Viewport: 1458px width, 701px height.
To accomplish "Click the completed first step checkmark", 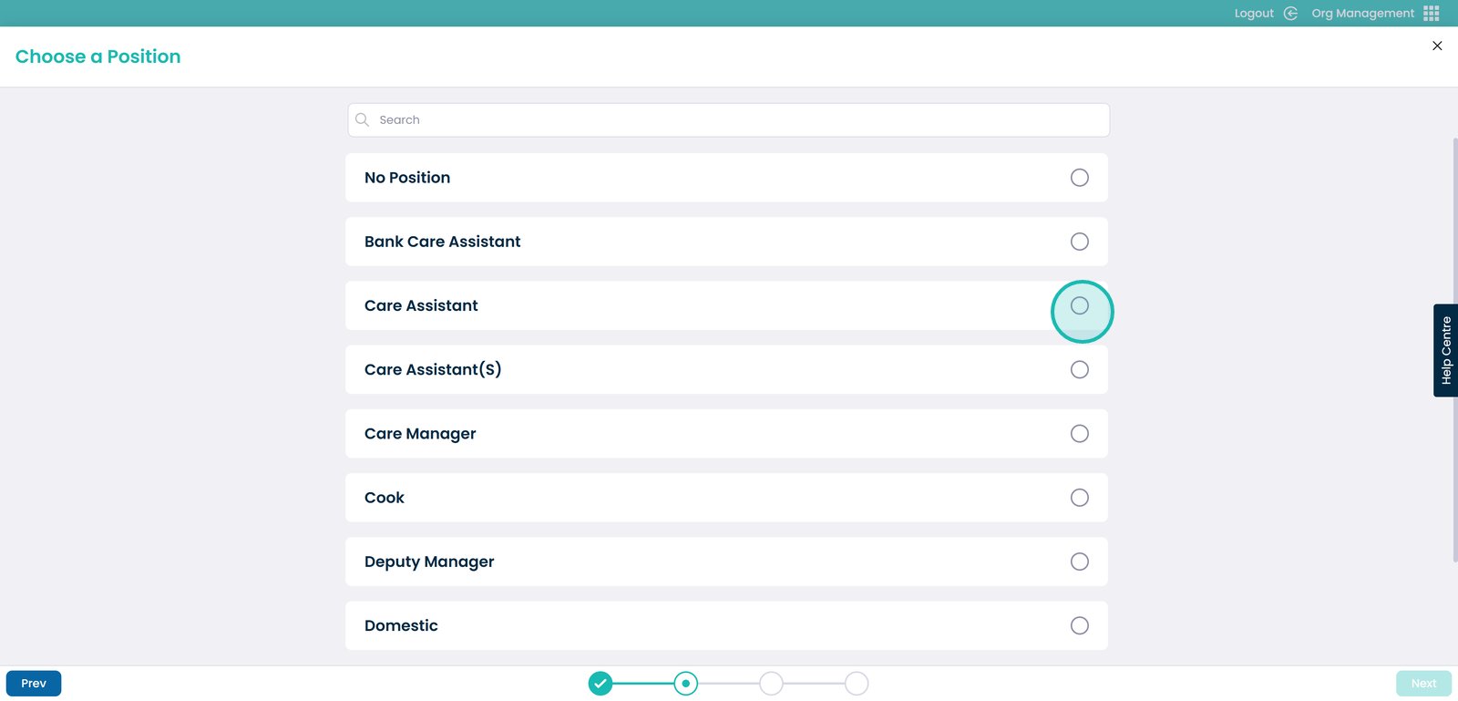I will (x=600, y=683).
